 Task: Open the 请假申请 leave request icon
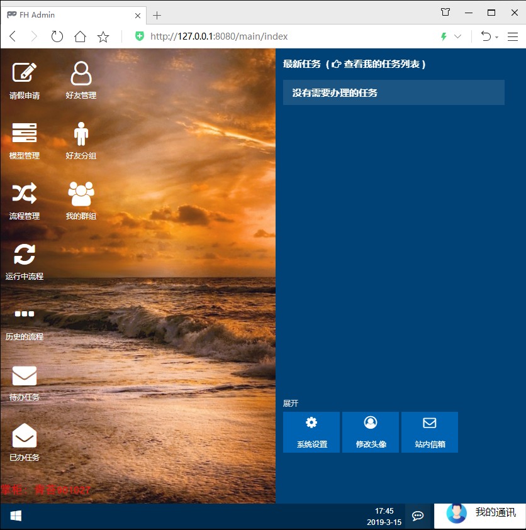point(25,80)
